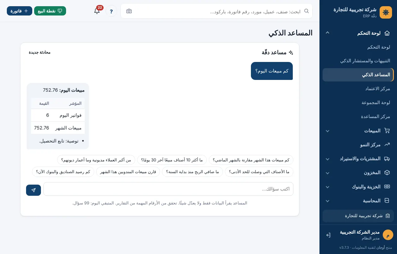Click the building icon in company selector
The height and width of the screenshot is (254, 397).
[387, 216]
